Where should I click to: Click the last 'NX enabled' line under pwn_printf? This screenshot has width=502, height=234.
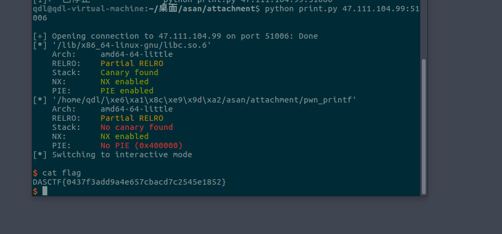click(x=124, y=136)
